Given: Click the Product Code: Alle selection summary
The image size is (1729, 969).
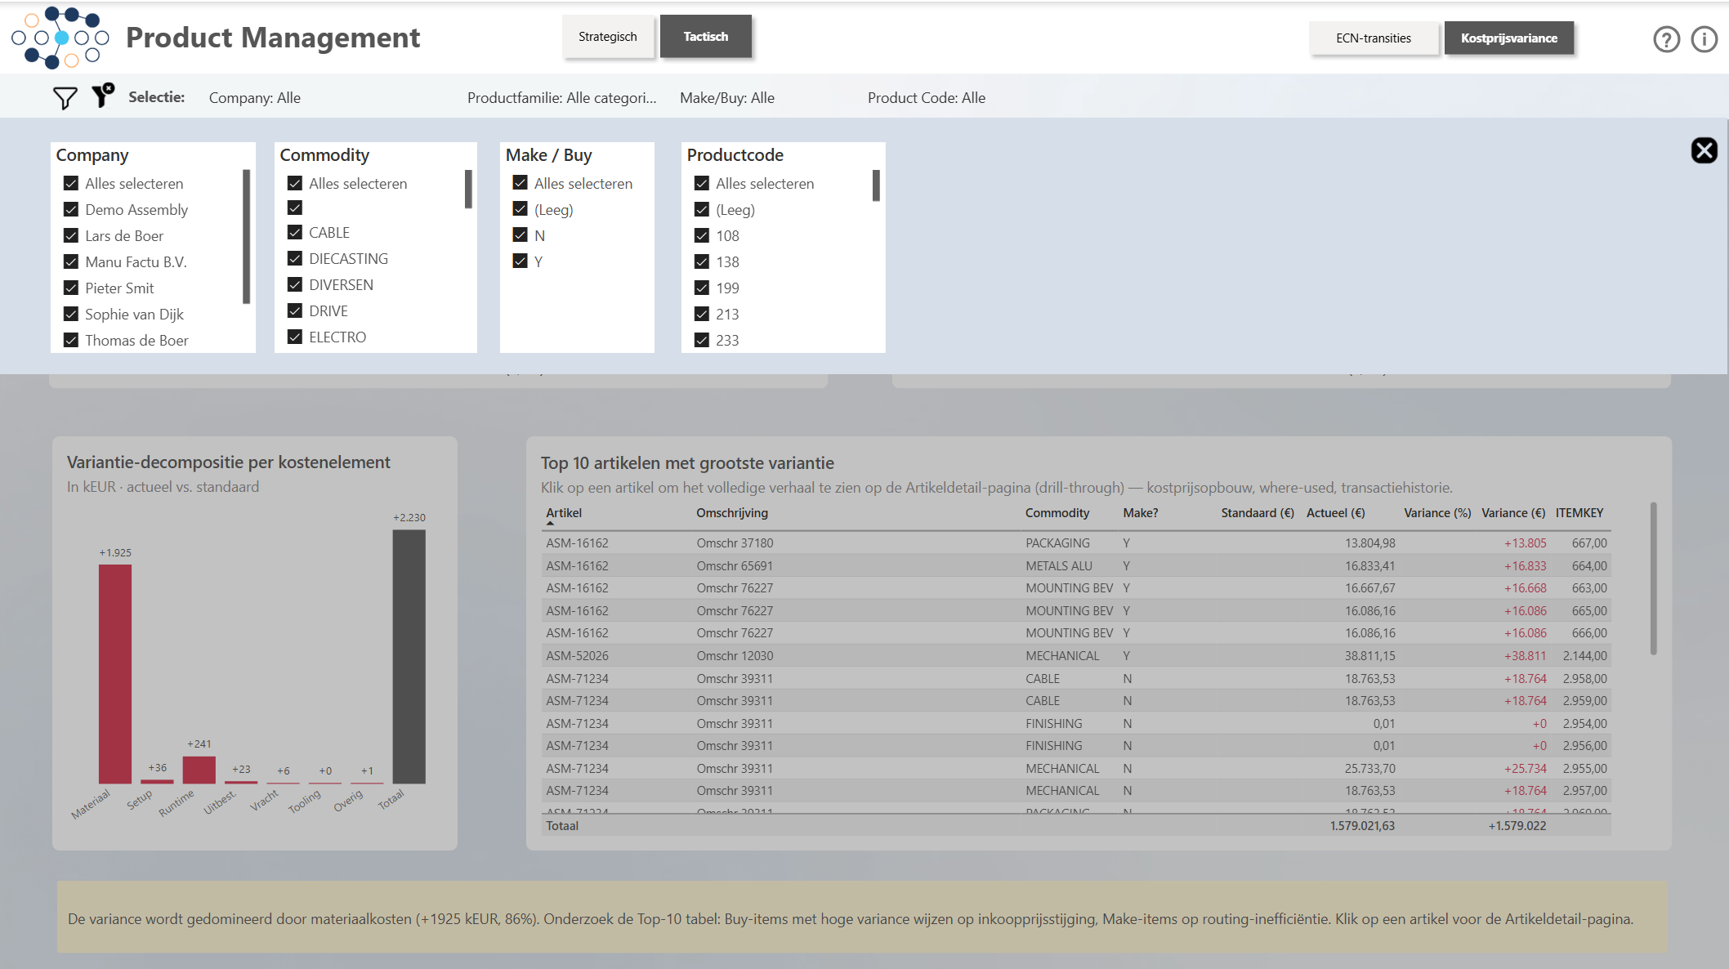Looking at the screenshot, I should [x=927, y=98].
